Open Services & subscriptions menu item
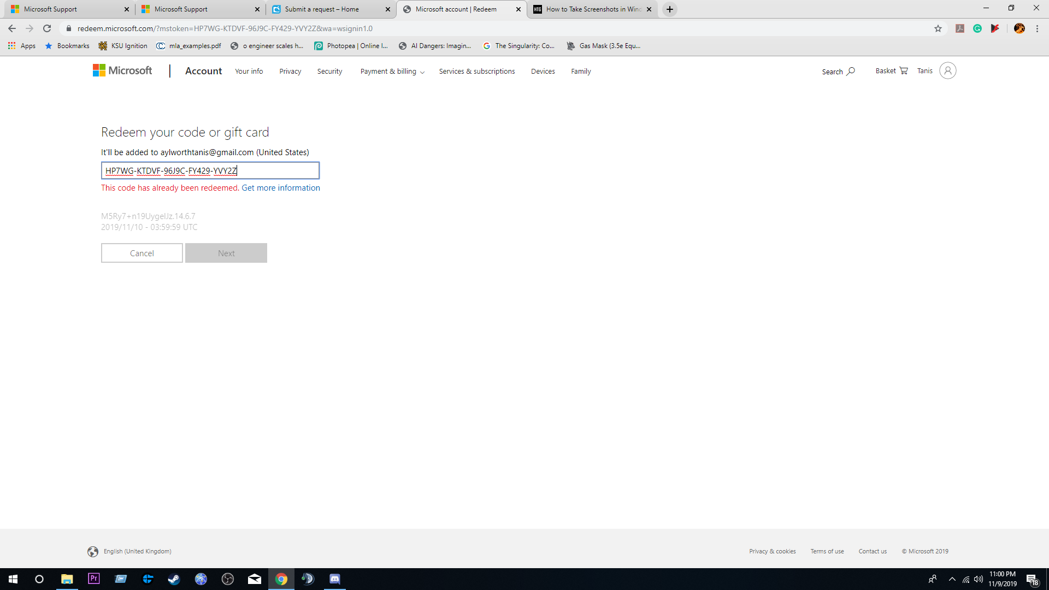 pyautogui.click(x=476, y=72)
